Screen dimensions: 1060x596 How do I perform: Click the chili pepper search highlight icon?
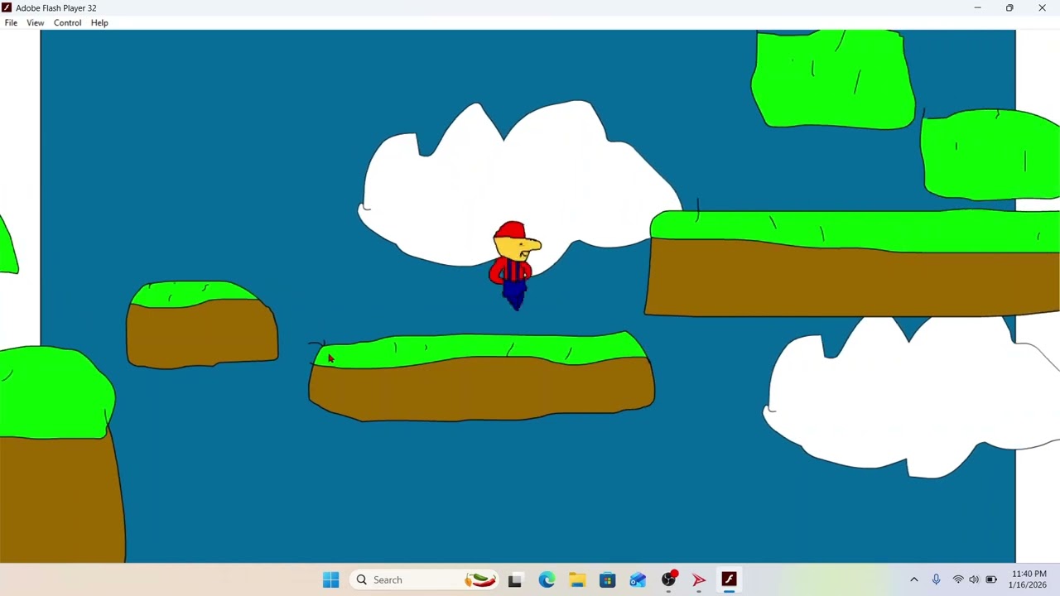[480, 579]
